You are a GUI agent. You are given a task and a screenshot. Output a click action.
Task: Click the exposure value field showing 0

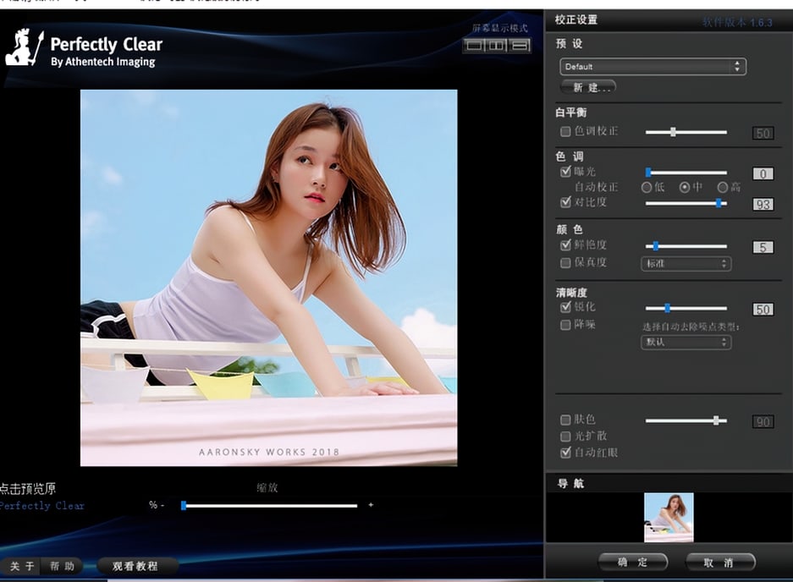(x=763, y=174)
